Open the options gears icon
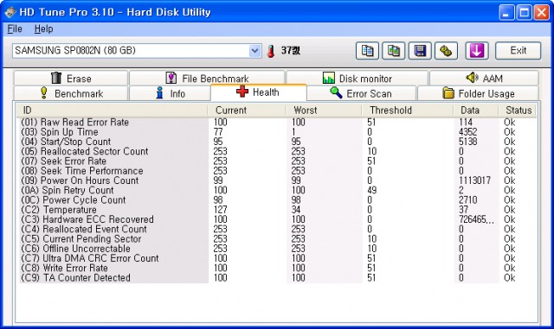554x329 pixels. (x=446, y=51)
